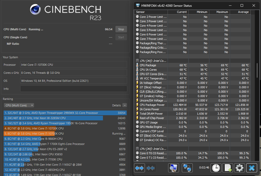Click the Core 0 T1 C0 Residency row
This screenshot has width=261, height=176.
pyautogui.click(x=192, y=158)
